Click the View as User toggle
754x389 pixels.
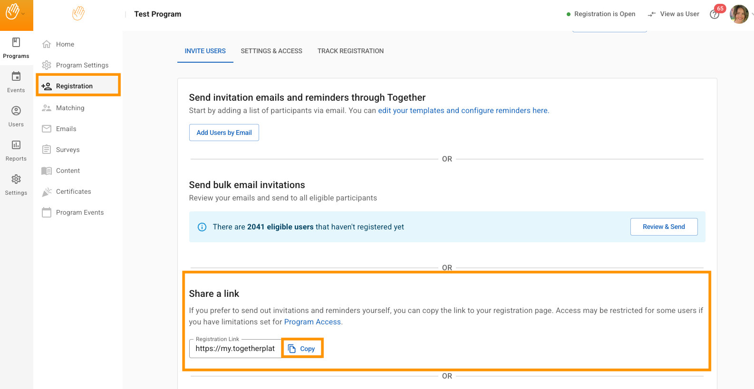click(x=674, y=14)
